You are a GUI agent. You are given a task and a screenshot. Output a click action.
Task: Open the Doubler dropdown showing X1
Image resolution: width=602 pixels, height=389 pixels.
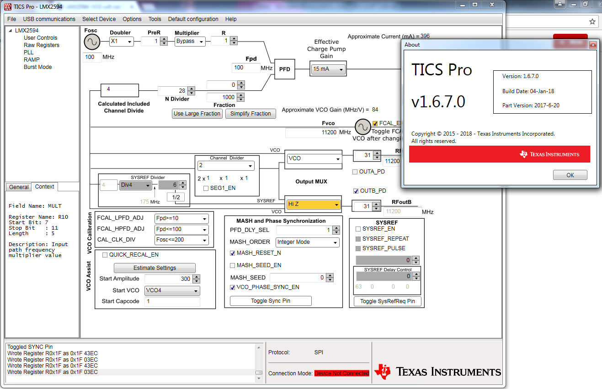(122, 42)
